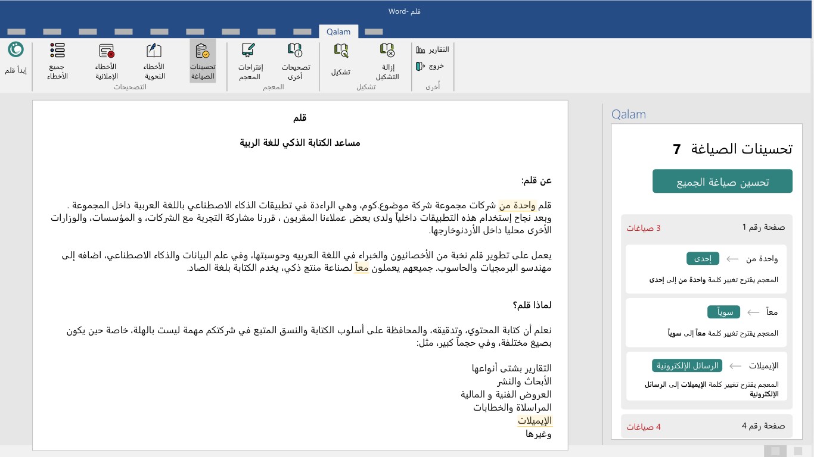Show الأخطاء النحوية grammar errors
Image resolution: width=814 pixels, height=457 pixels.
(154, 61)
